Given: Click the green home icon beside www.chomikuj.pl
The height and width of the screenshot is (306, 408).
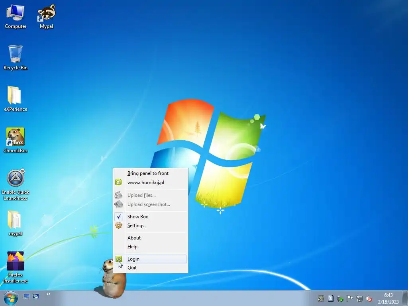Looking at the screenshot, I should [118, 182].
